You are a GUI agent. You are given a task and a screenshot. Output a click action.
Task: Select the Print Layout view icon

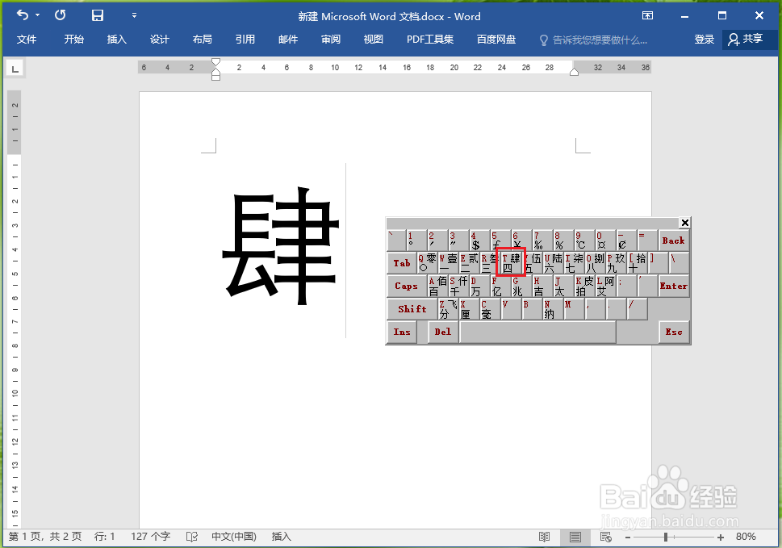coord(575,536)
